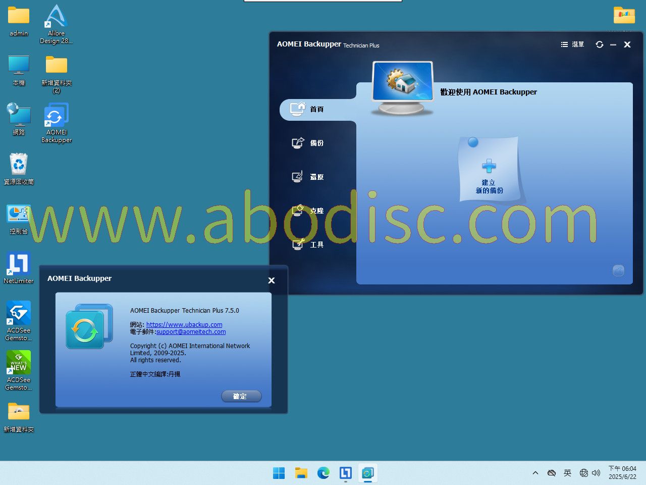Image resolution: width=646 pixels, height=485 pixels.
Task: Show hidden icons in the system tray
Action: point(535,473)
